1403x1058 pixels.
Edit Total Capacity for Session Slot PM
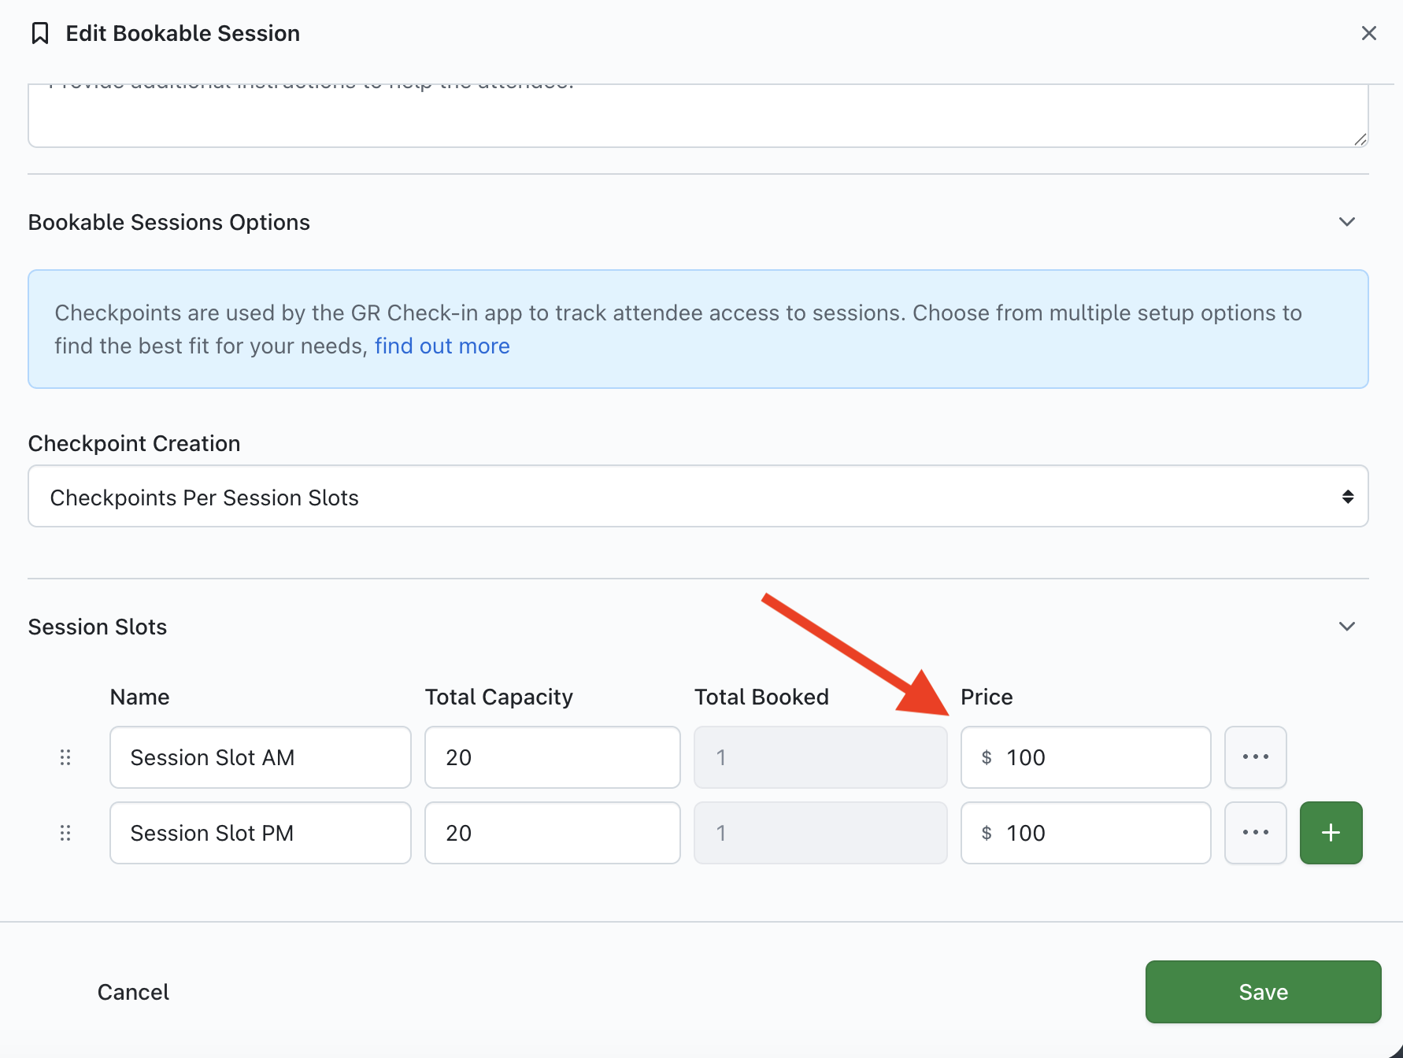552,833
